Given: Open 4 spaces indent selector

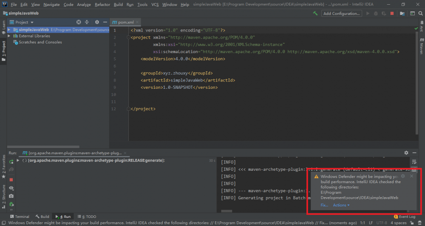Looking at the screenshot, I should pyautogui.click(x=399, y=223).
